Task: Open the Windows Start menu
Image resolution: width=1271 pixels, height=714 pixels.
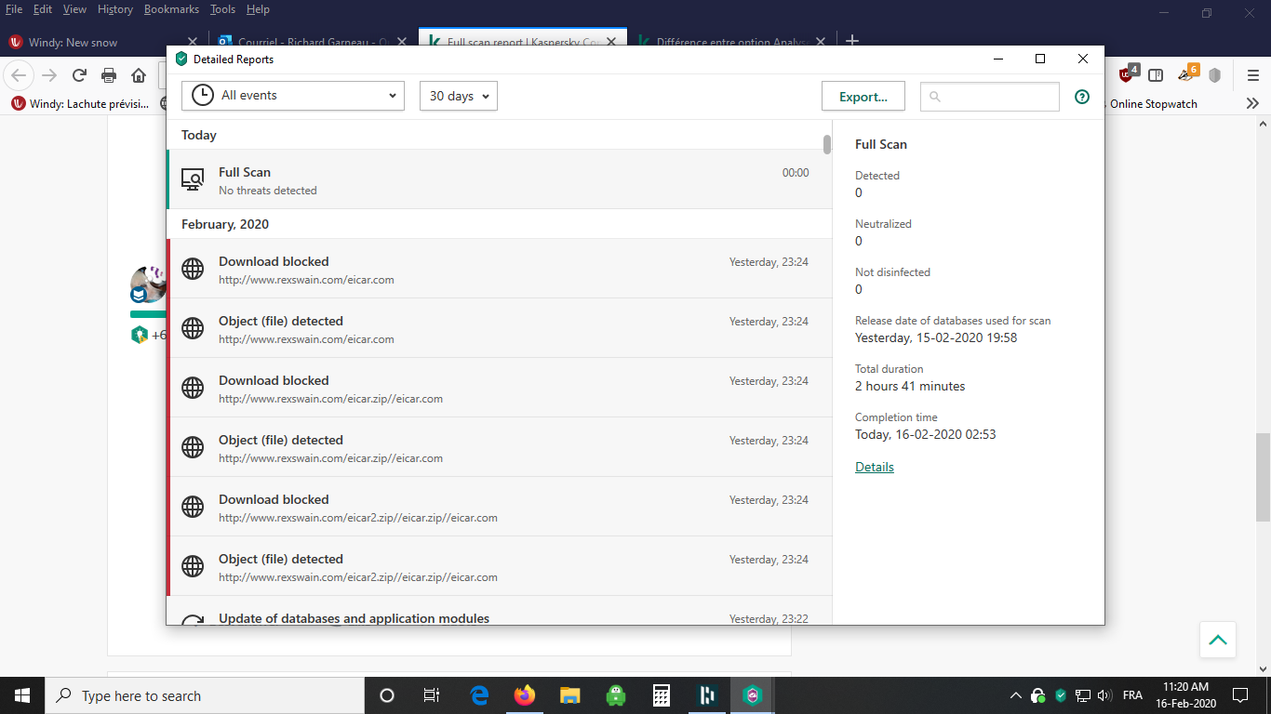Action: (x=22, y=695)
